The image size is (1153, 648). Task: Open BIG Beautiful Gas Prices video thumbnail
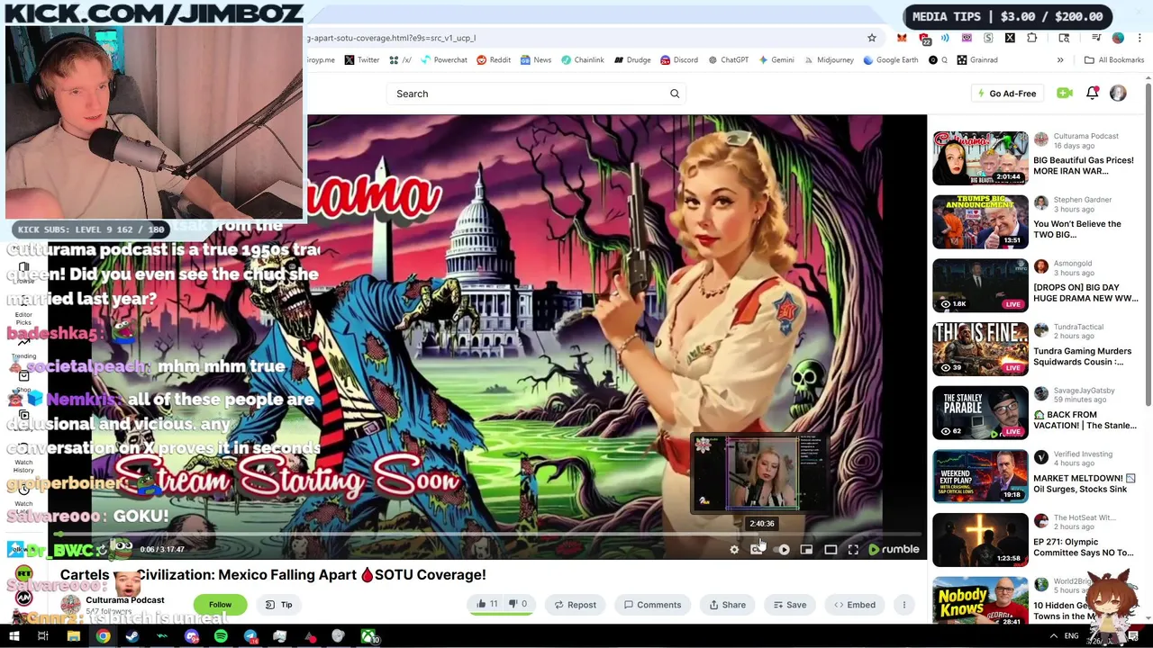980,157
